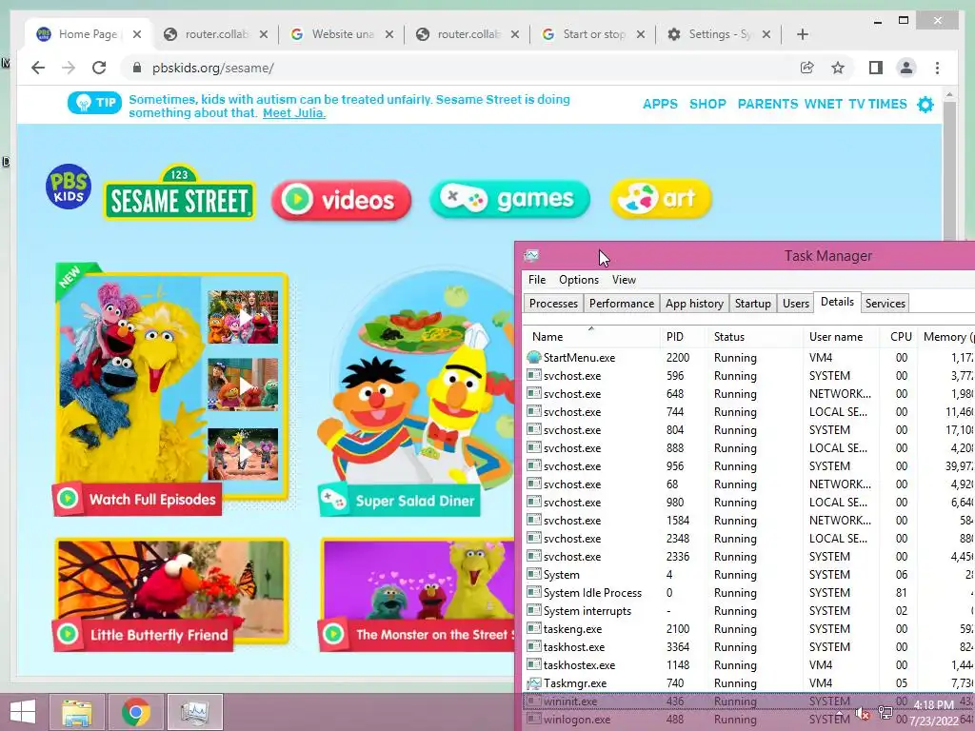Click the Chrome icon in the taskbar
Image resolution: width=975 pixels, height=731 pixels.
(135, 712)
